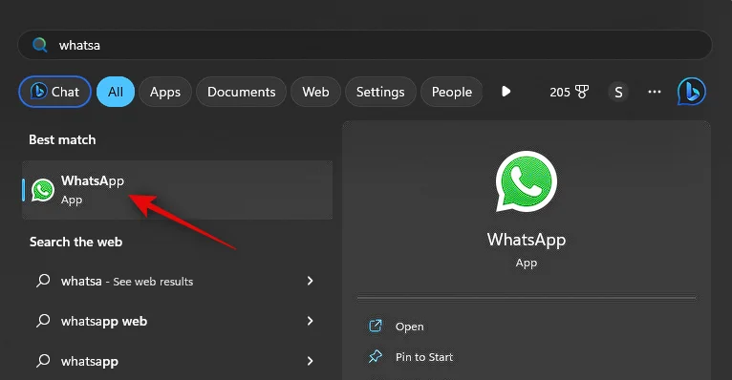Expand arrow for 'whatsapp' suggestion
Image resolution: width=732 pixels, height=380 pixels.
pos(310,361)
